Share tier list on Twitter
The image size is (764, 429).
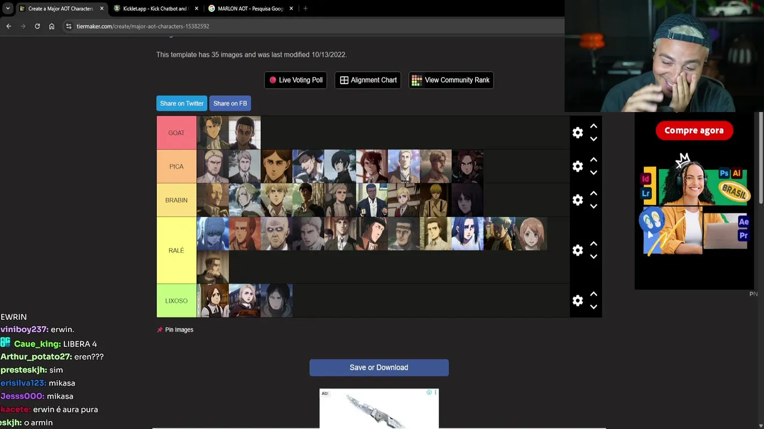[181, 103]
